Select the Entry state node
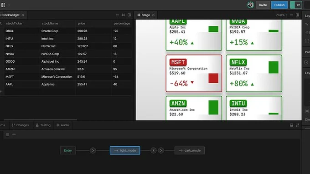 click(68, 150)
